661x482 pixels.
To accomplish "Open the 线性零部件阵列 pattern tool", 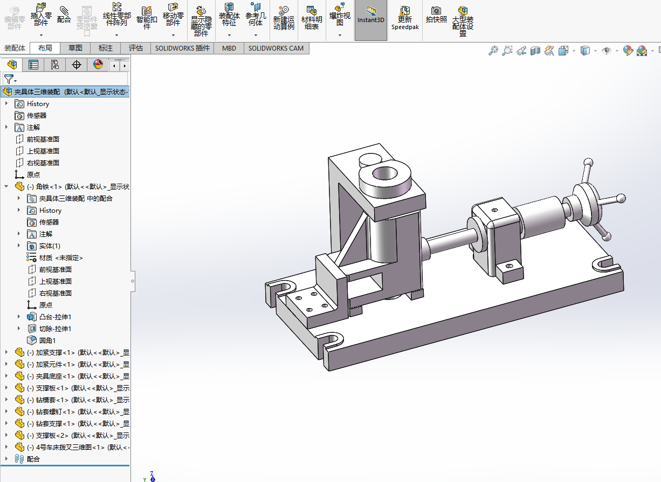I will click(x=116, y=15).
